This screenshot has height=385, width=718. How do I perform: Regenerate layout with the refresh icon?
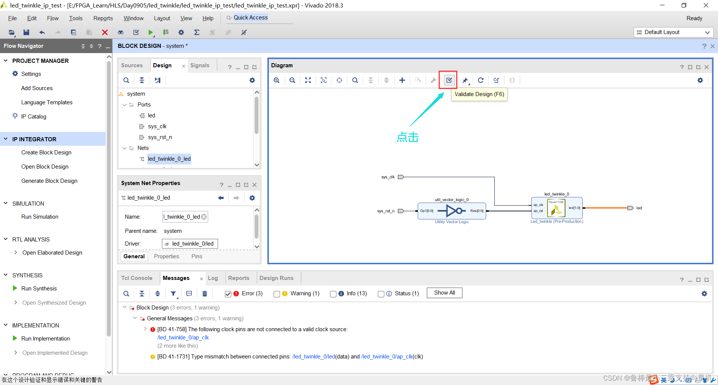point(481,80)
